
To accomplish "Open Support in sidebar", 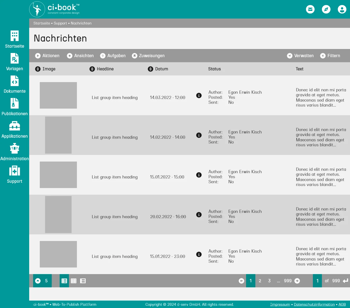I will (15, 175).
